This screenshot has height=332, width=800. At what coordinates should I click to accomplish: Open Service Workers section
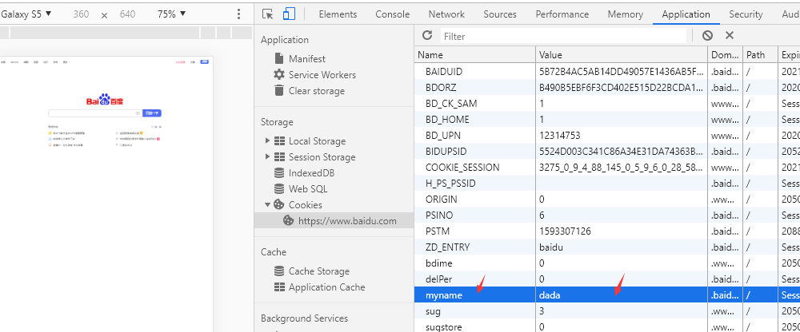(322, 74)
